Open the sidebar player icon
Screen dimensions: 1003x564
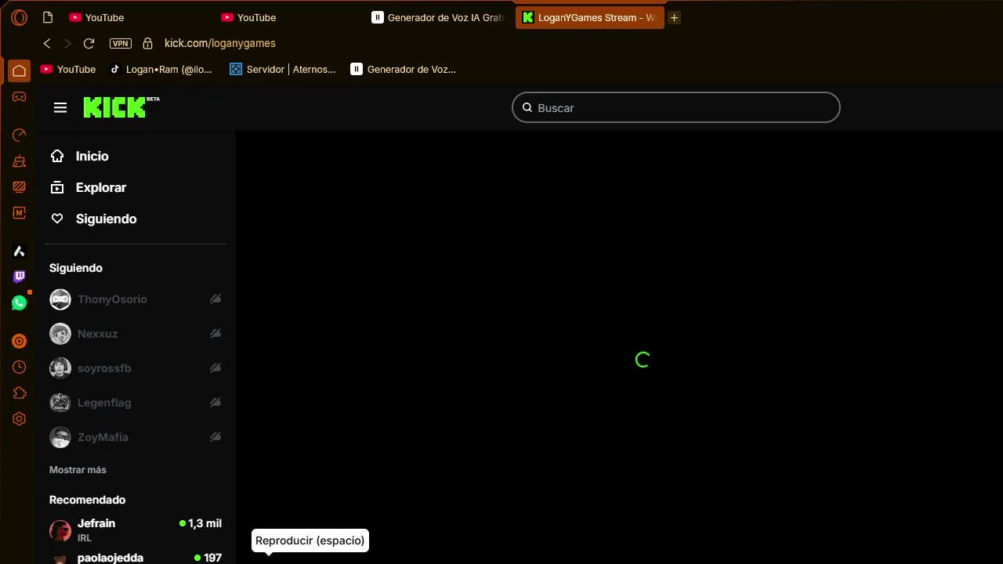point(20,342)
